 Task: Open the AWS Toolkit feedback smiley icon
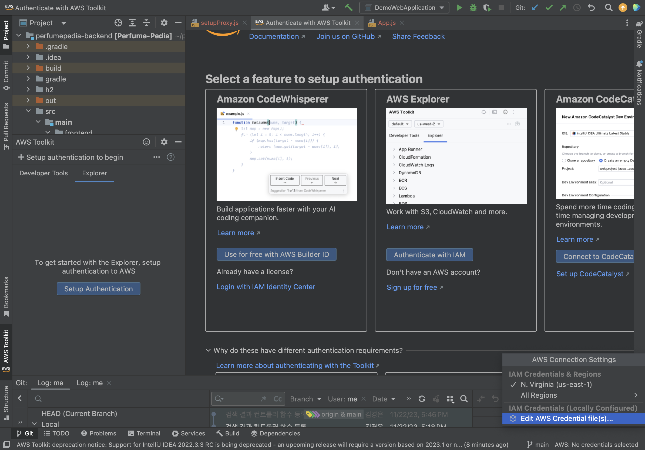[x=146, y=142]
